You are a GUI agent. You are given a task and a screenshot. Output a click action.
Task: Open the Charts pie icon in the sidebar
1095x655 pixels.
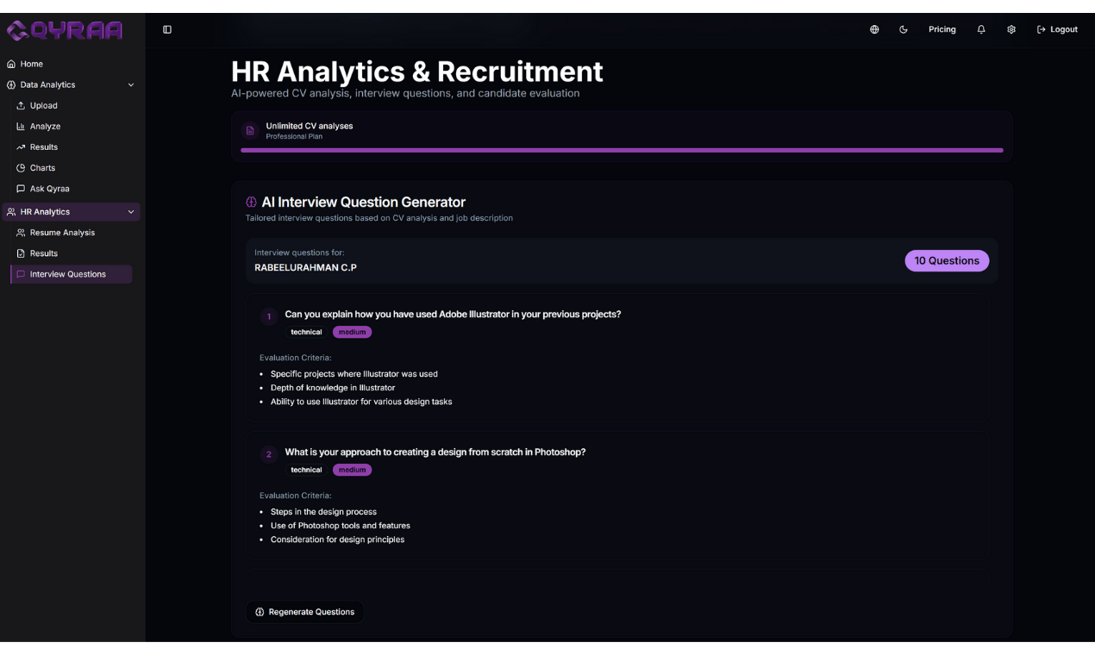[x=19, y=167]
